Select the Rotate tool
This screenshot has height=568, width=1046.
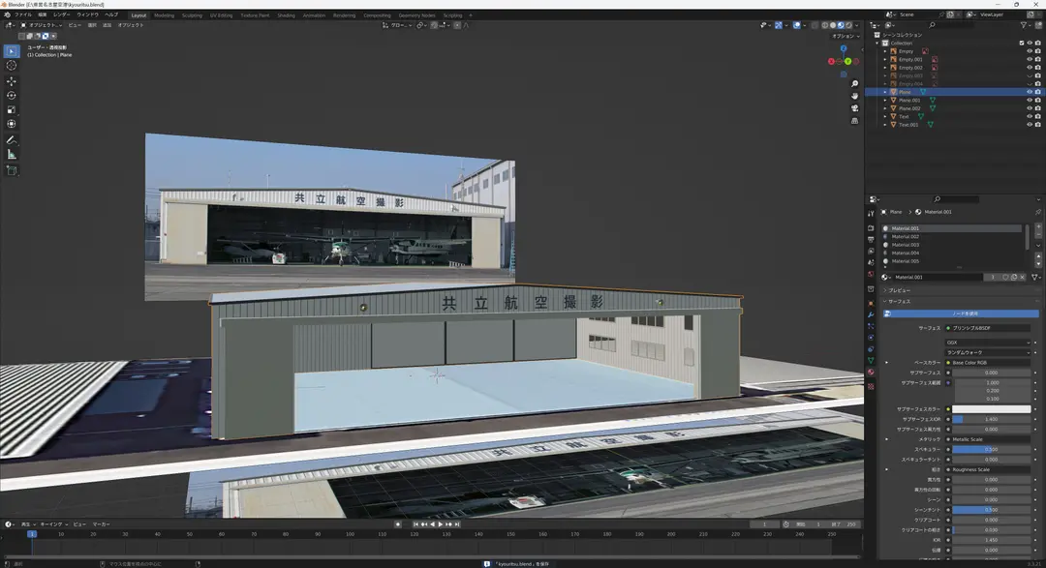[x=12, y=96]
